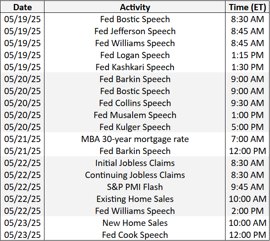Viewport: 270px width, 241px height.
Task: Click the New Home Sales activity
Action: click(135, 223)
